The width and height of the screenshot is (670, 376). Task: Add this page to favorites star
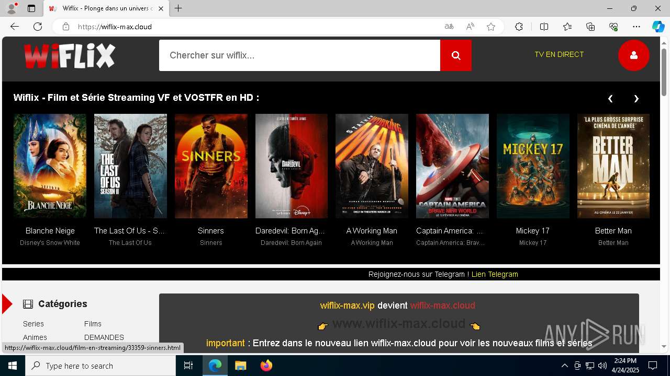(491, 27)
